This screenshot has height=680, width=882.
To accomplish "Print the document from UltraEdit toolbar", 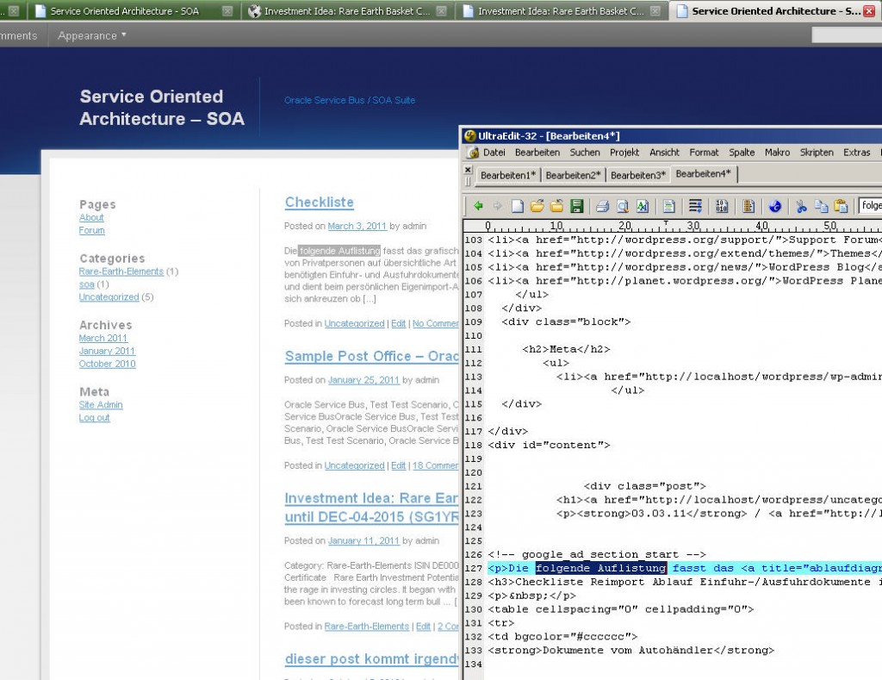I will tap(602, 206).
